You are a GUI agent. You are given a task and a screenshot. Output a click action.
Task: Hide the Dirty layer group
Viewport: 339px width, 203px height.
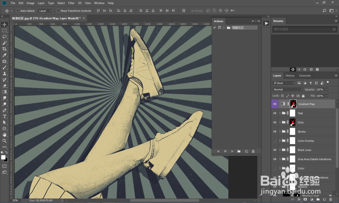coord(275,122)
